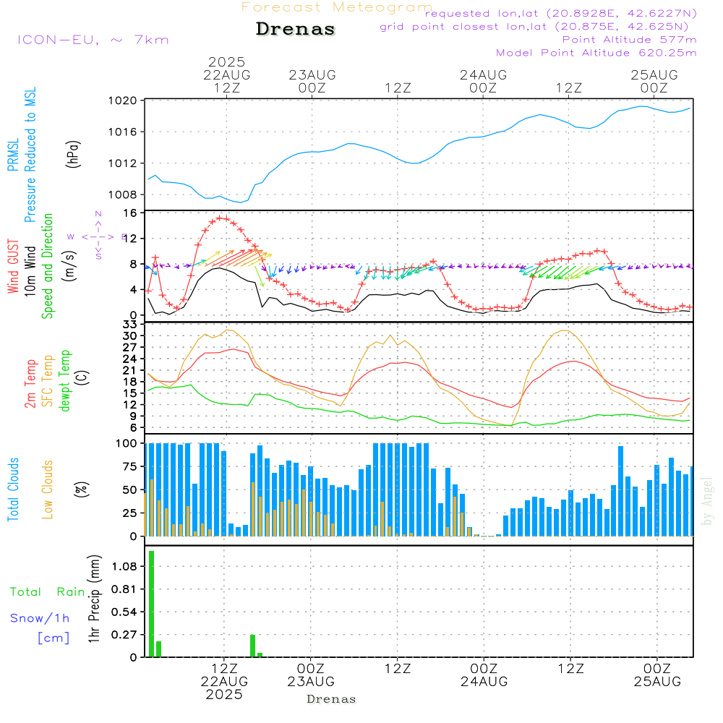Click the "Point Altitude 577m" line

coord(630,40)
